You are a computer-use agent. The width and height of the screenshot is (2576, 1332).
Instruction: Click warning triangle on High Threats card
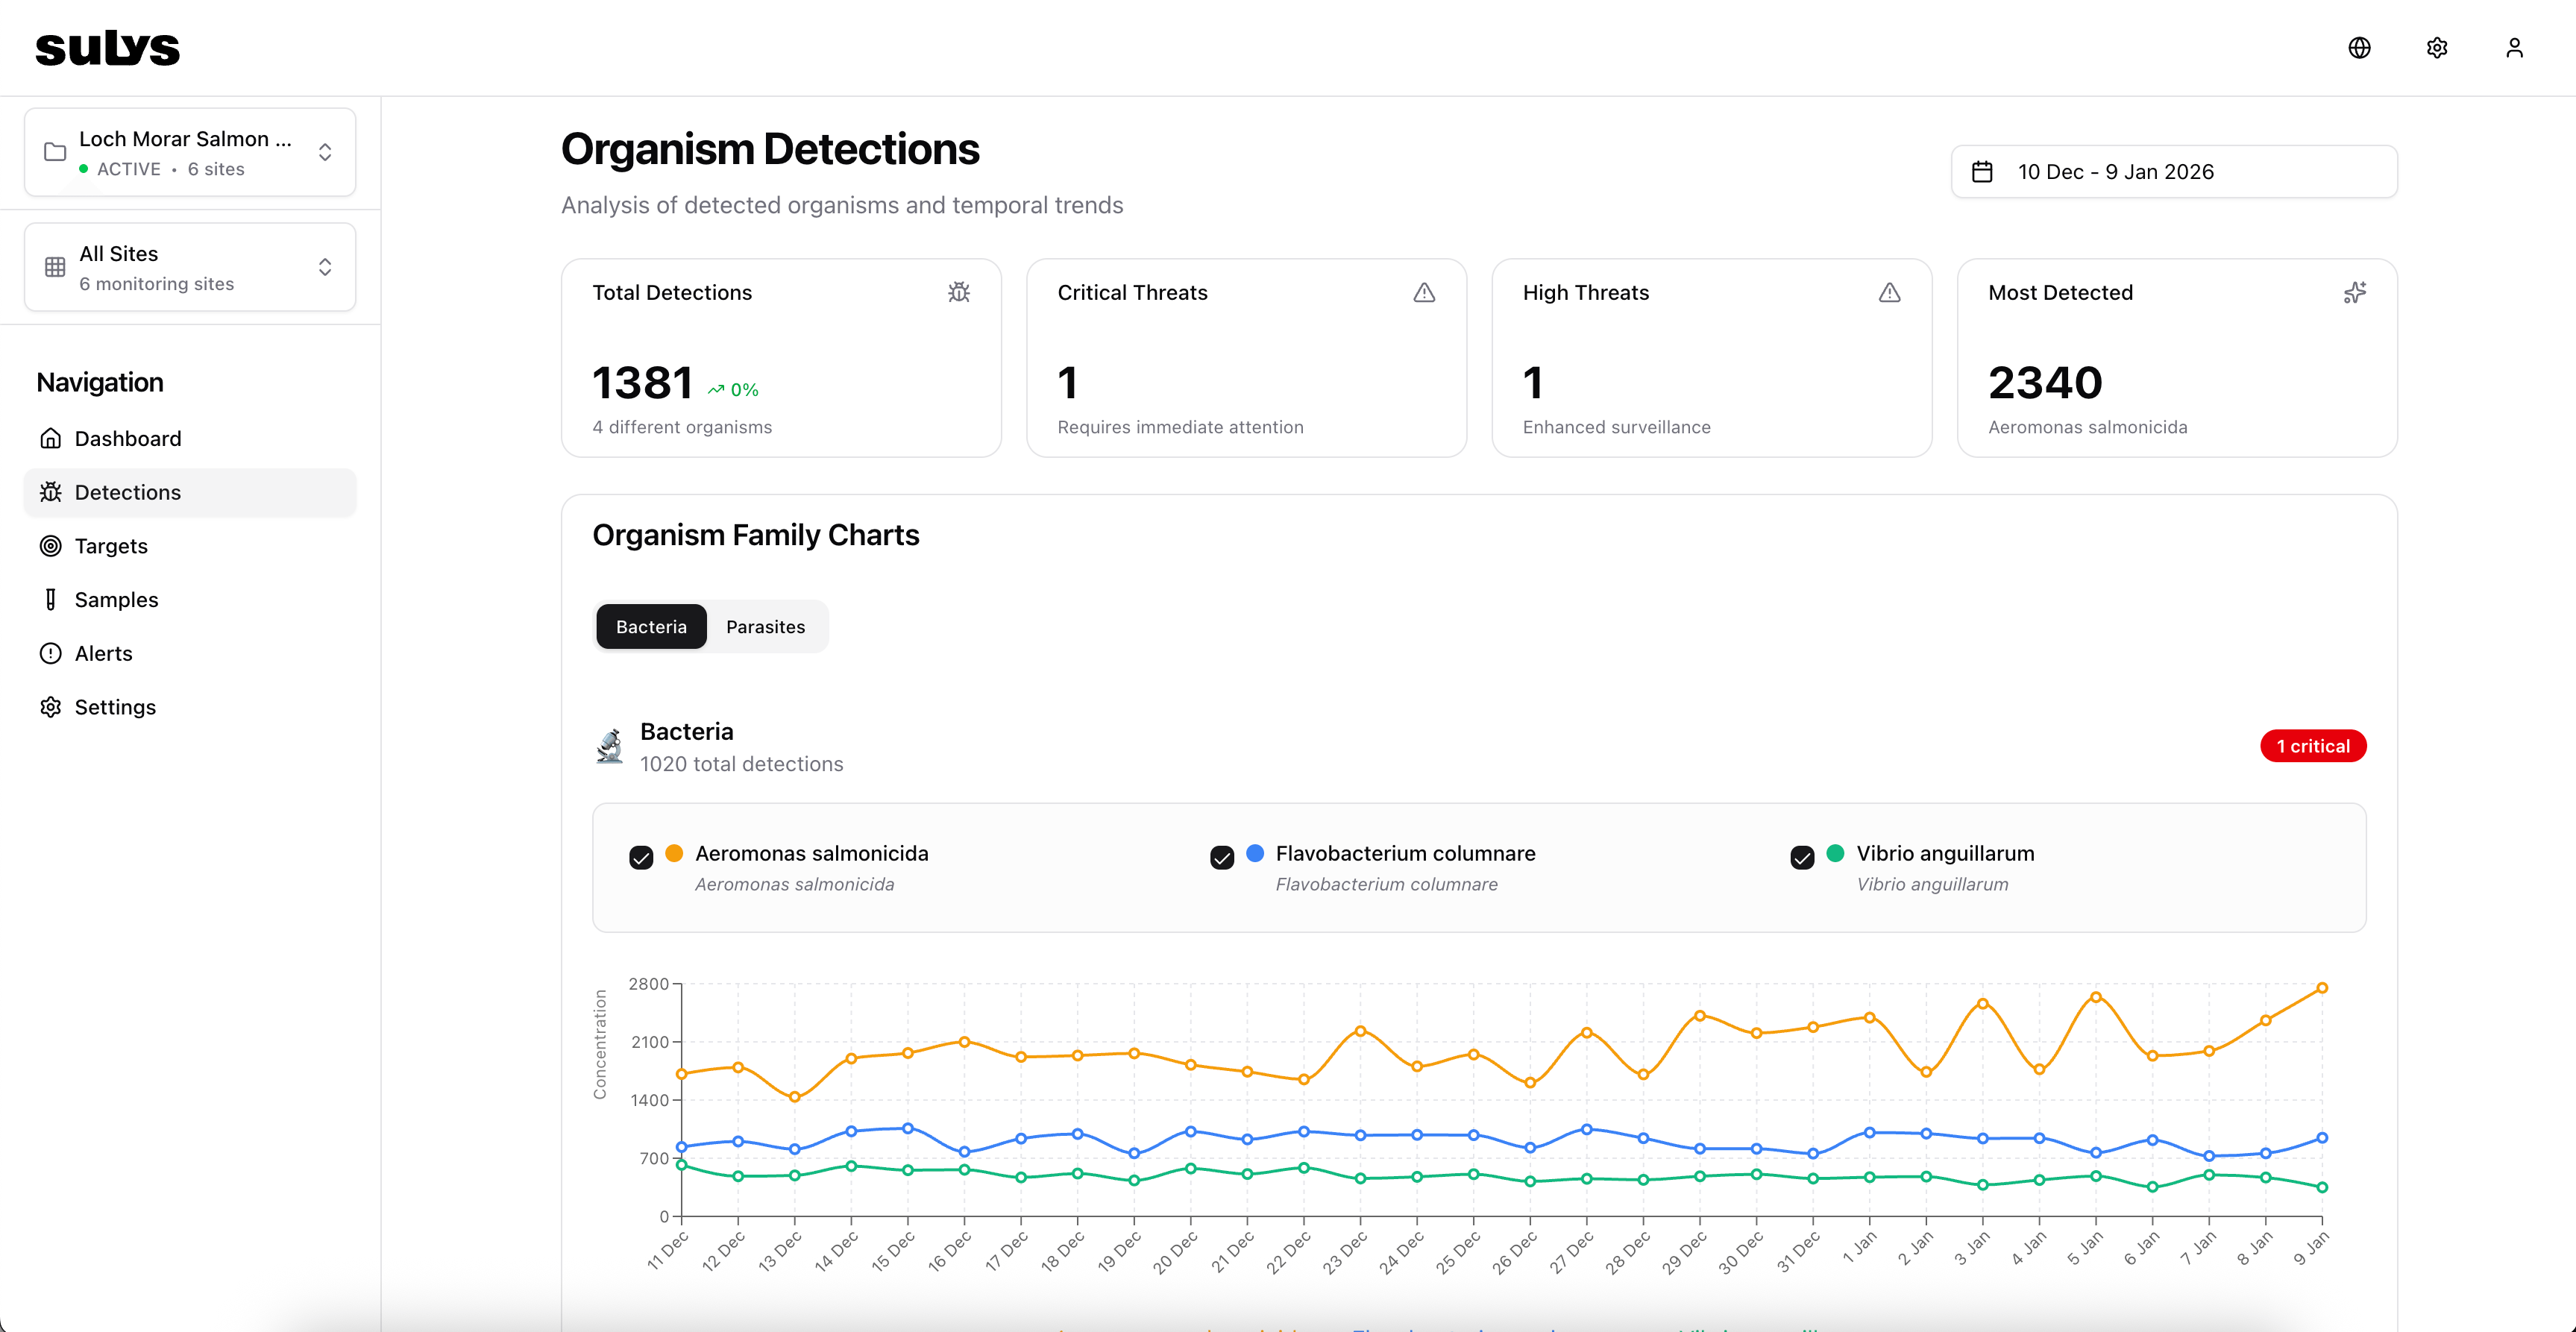[x=1889, y=292]
